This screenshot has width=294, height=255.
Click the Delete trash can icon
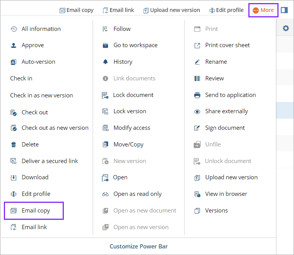14,144
